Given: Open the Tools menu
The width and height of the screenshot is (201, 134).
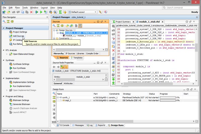Looking at the screenshot, I should click(x=25, y=8).
